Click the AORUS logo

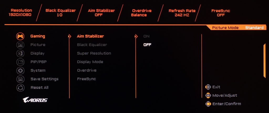(35, 100)
